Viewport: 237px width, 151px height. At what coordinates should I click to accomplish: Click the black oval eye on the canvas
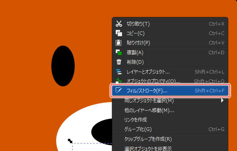[63, 66]
